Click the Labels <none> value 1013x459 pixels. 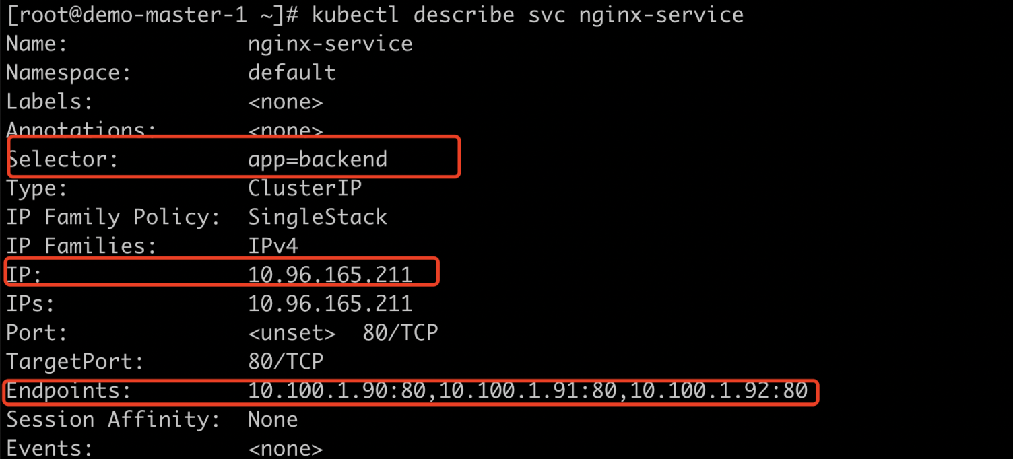click(x=286, y=102)
